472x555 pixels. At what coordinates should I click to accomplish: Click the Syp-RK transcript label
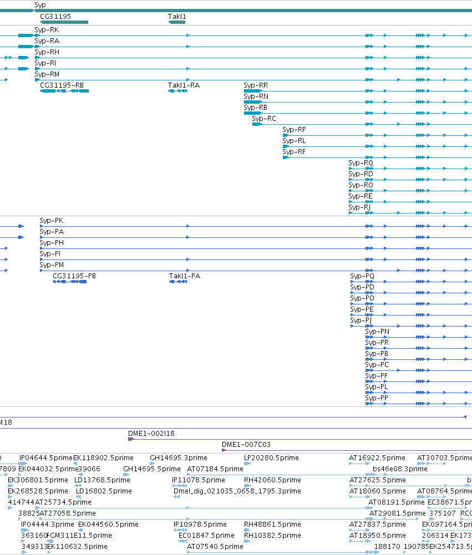[47, 30]
